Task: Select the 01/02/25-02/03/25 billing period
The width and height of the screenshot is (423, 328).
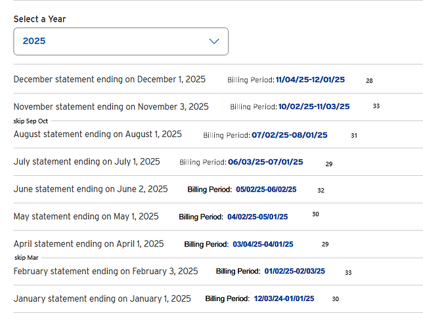Action: pyautogui.click(x=294, y=272)
